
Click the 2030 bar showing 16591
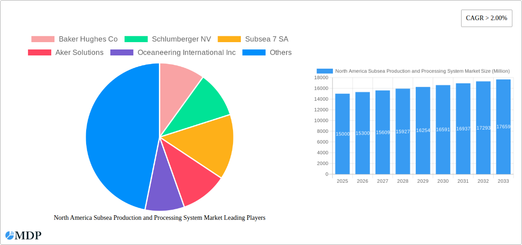[443, 130]
